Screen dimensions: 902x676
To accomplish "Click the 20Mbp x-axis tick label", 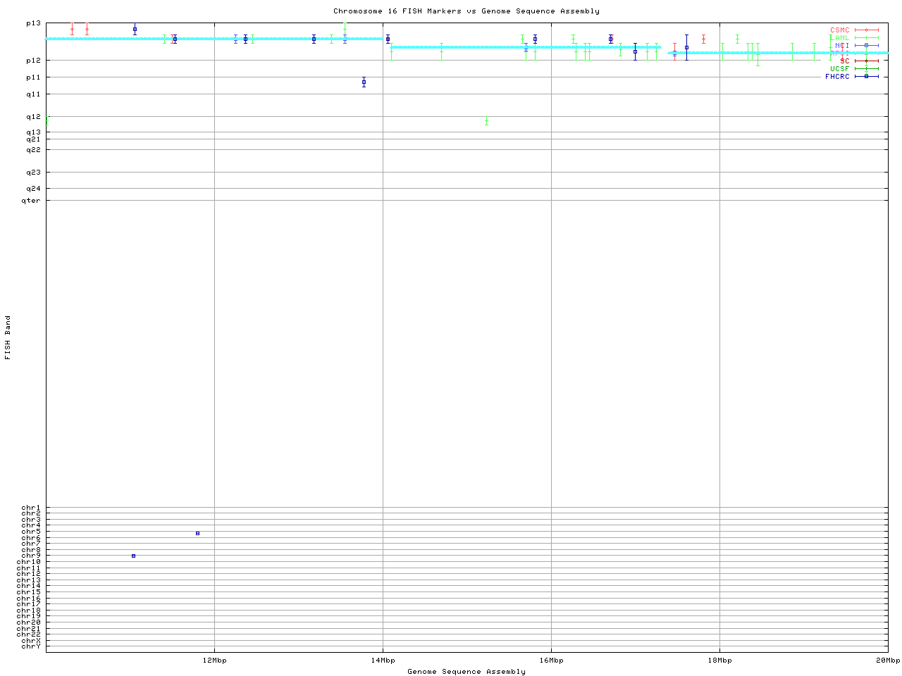I will 888,661.
